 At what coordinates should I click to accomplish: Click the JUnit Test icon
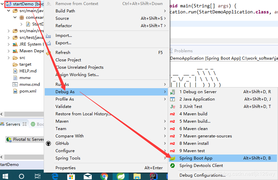point(172,107)
